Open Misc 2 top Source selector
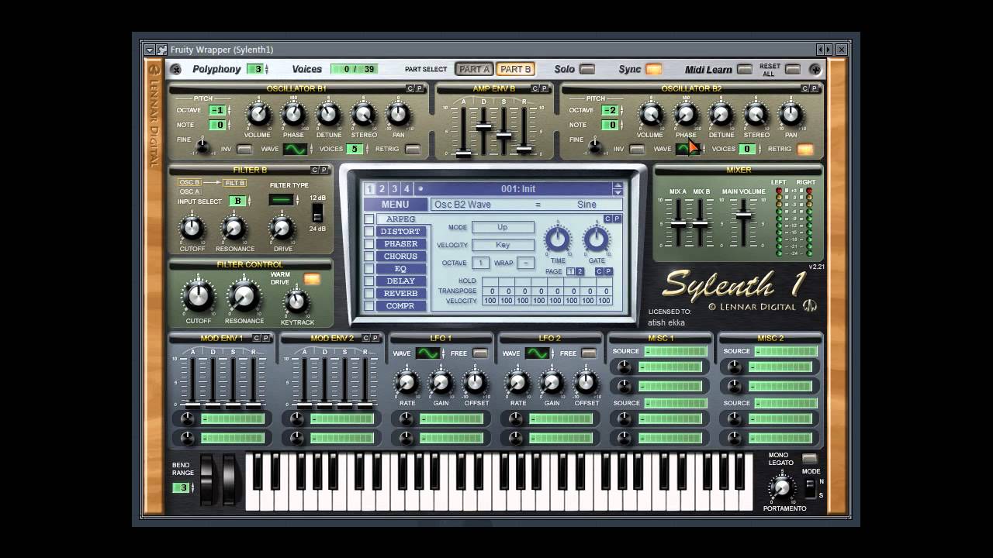Image resolution: width=993 pixels, height=558 pixels. 786,351
